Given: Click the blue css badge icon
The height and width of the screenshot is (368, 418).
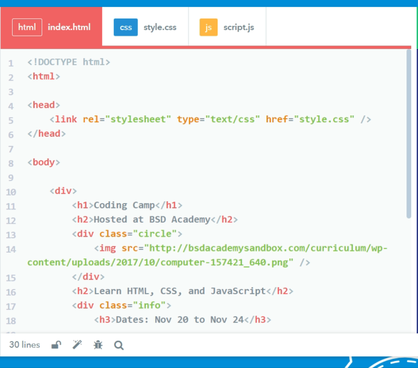Looking at the screenshot, I should coord(125,27).
